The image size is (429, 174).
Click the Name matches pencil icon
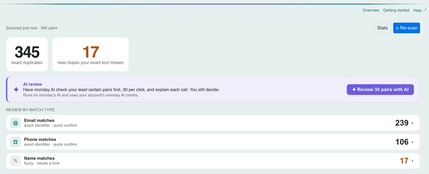click(x=15, y=161)
